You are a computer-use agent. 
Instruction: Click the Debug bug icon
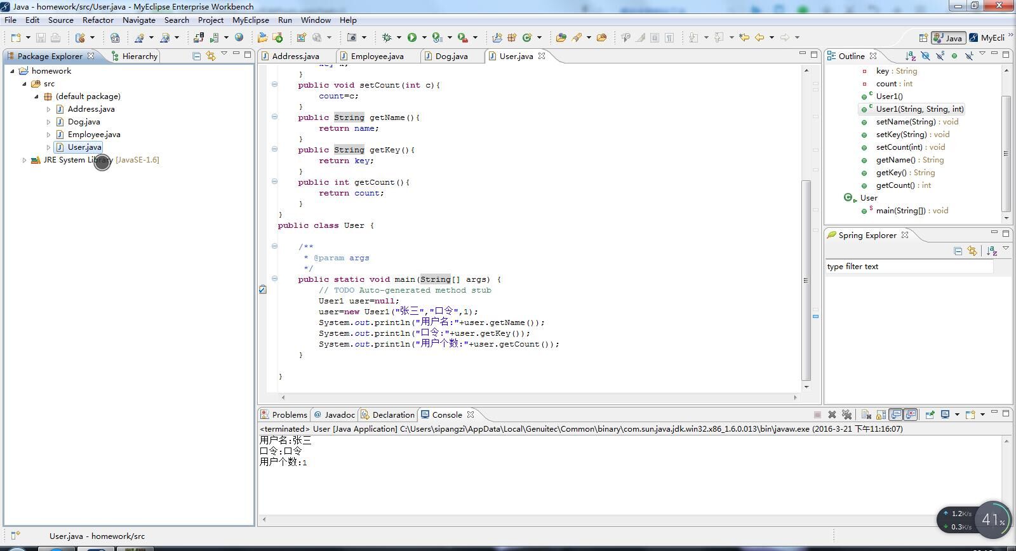tap(386, 37)
